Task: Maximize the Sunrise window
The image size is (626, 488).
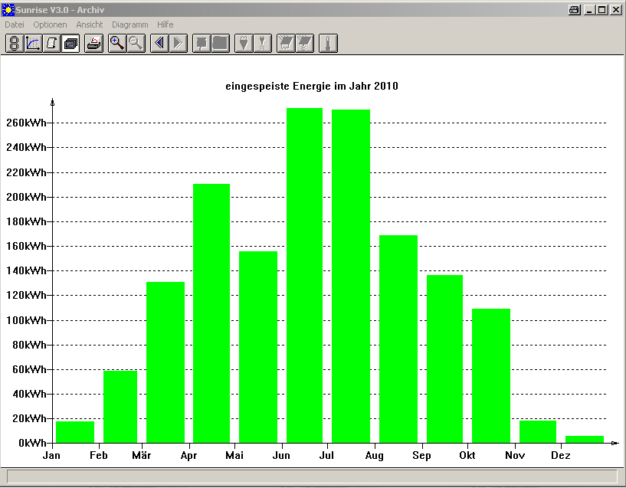Action: 602,10
